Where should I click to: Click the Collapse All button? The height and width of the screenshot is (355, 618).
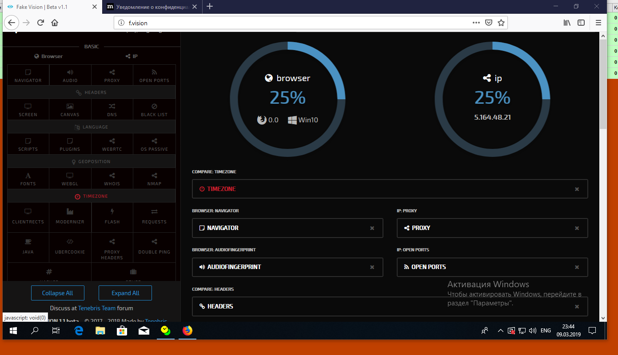coord(57,293)
